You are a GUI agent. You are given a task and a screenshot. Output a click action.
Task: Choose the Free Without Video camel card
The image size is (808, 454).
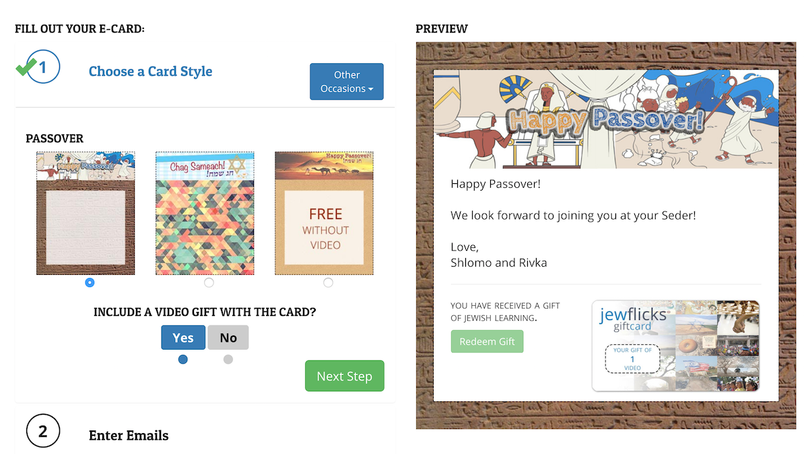(x=324, y=213)
